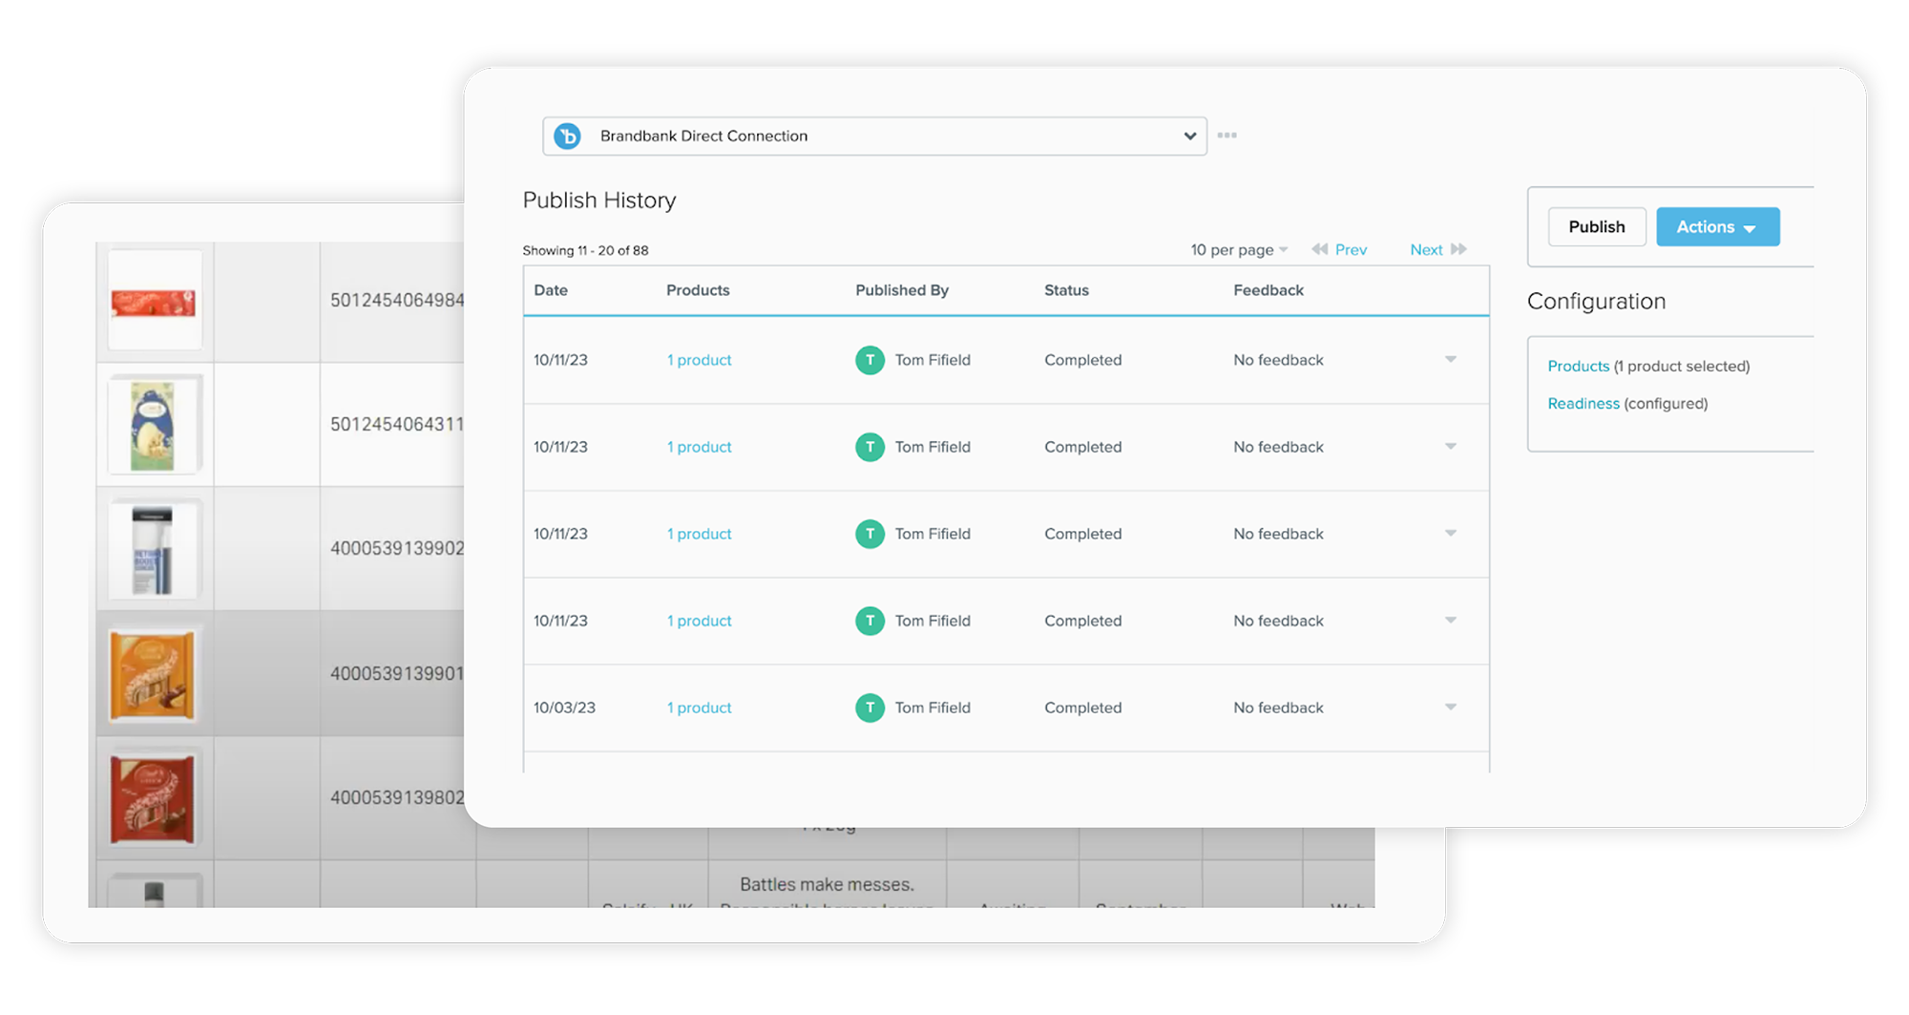Expand the 10/03/23 history row details

(x=1450, y=708)
